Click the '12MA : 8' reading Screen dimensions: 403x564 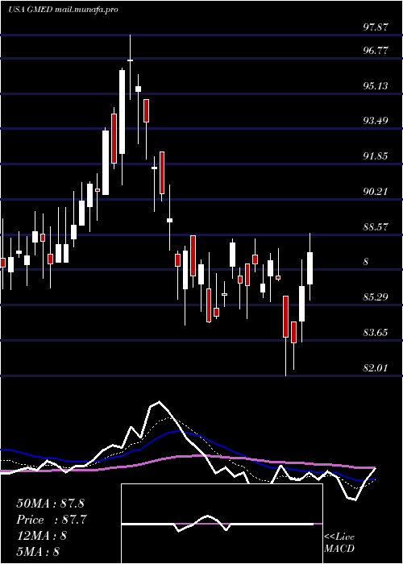point(41,536)
